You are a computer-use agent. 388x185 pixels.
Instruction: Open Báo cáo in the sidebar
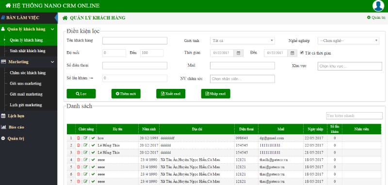[x=16, y=127]
